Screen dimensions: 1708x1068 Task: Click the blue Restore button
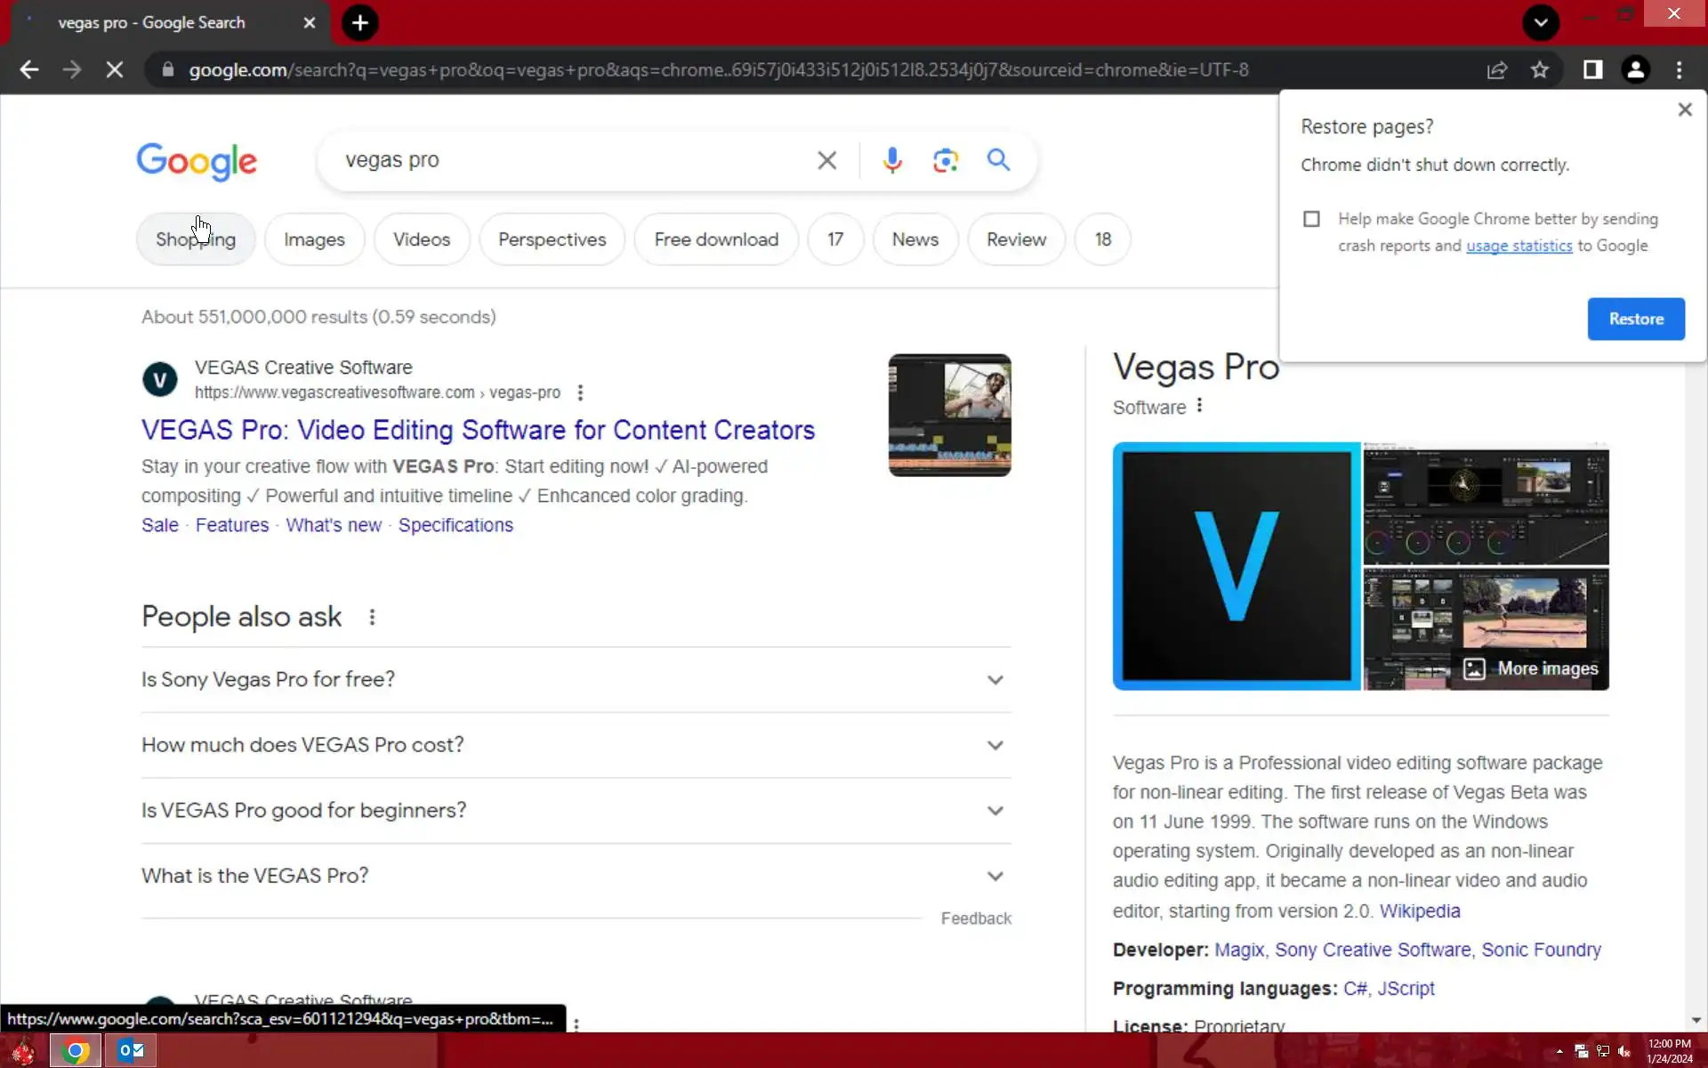tap(1635, 319)
